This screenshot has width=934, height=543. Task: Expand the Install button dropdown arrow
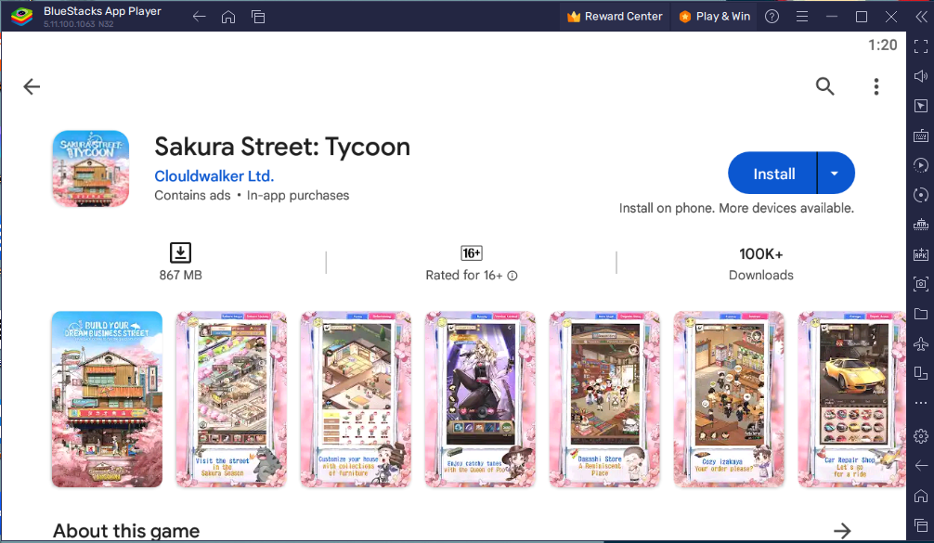coord(835,174)
